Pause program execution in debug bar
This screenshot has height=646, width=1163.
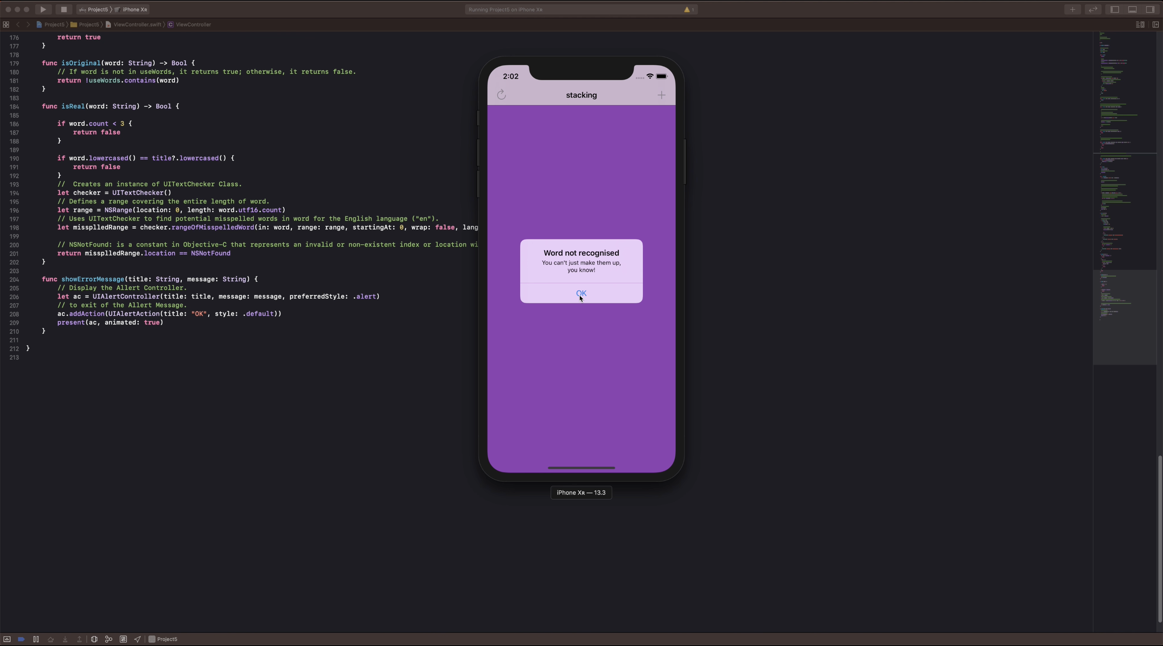[x=36, y=639]
